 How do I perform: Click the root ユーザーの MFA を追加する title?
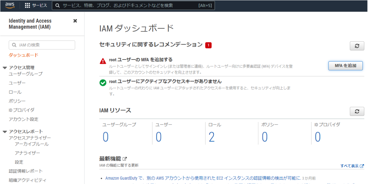(141, 60)
